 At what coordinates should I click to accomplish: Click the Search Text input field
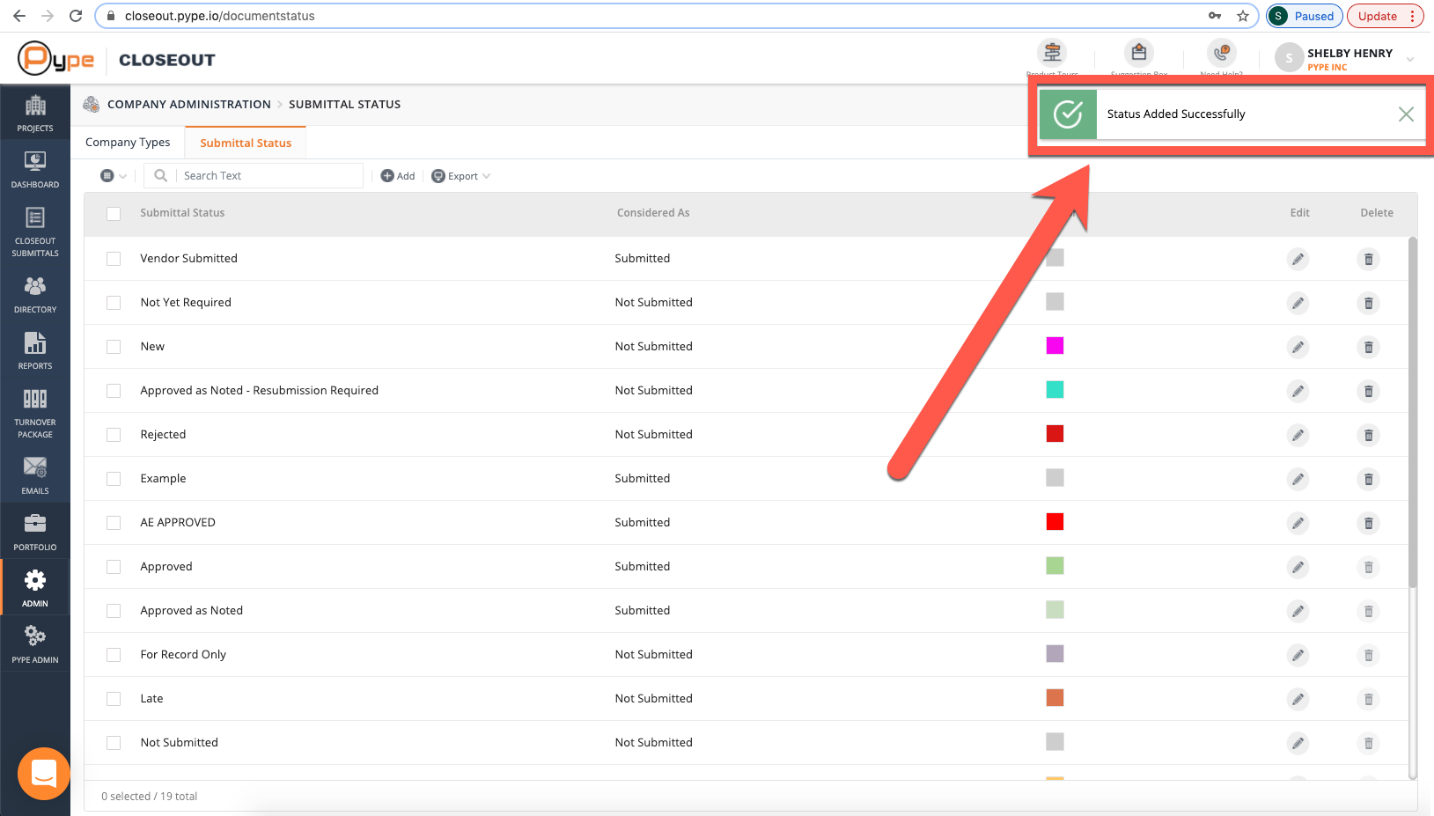tap(269, 176)
